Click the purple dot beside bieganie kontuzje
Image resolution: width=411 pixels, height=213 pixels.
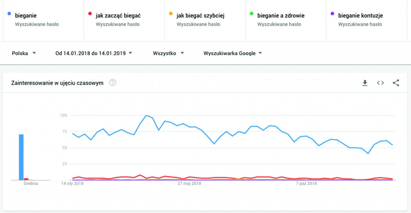(x=332, y=14)
